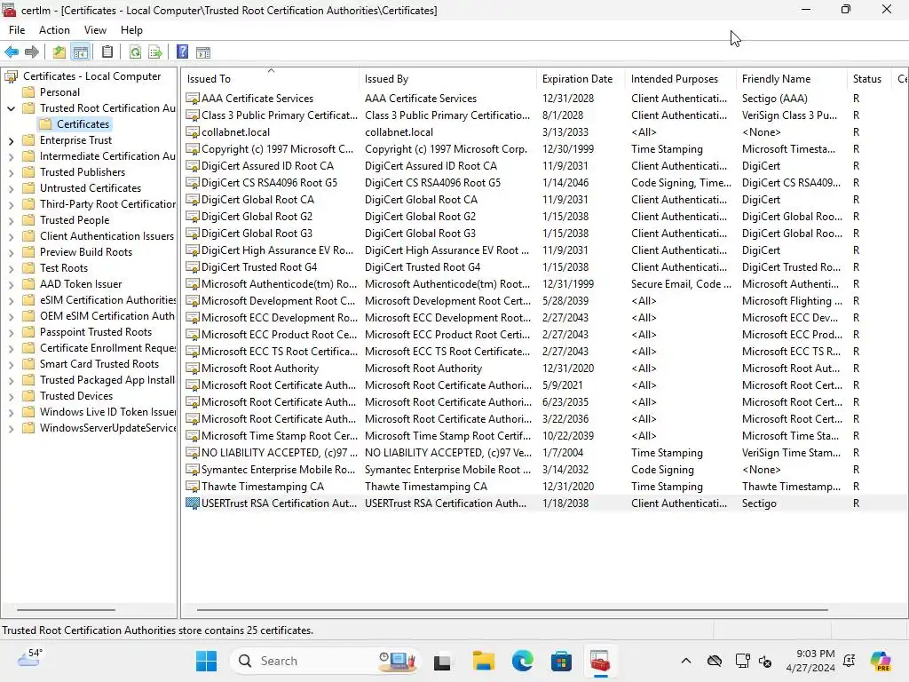This screenshot has height=682, width=909.
Task: Sort by the Issued To column header
Action: (x=270, y=79)
